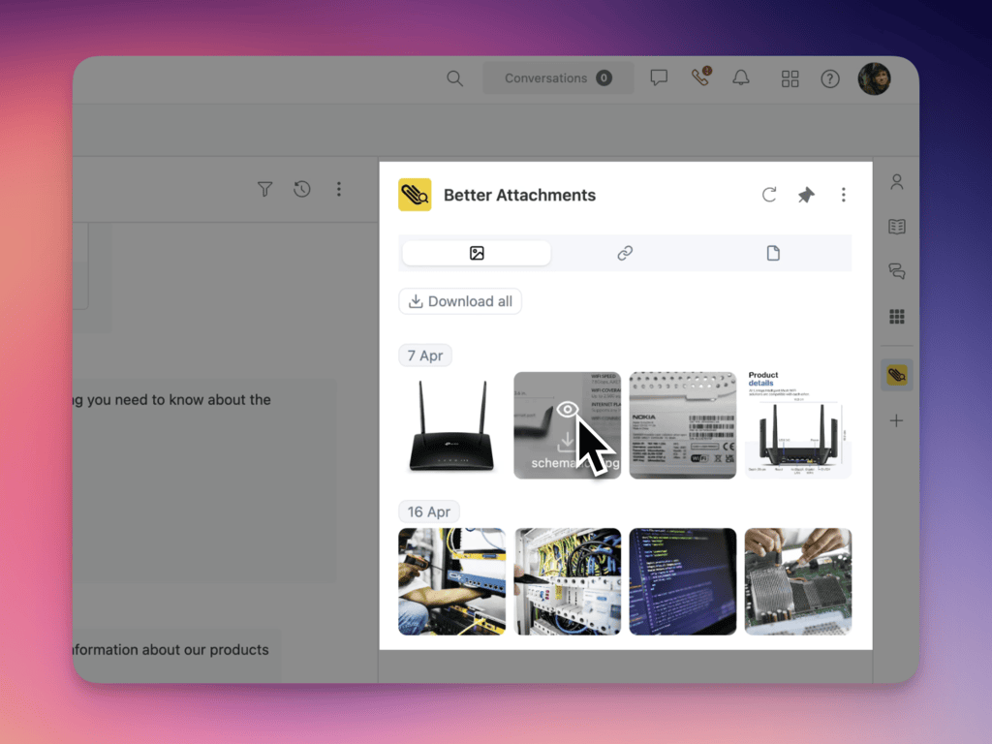Open the user profile avatar
This screenshot has height=744, width=992.
874,78
